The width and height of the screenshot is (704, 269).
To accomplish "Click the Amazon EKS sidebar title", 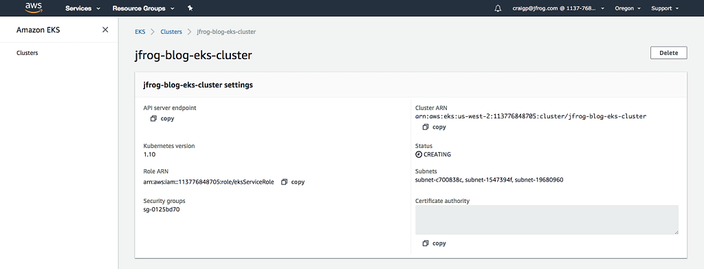I will tap(38, 30).
